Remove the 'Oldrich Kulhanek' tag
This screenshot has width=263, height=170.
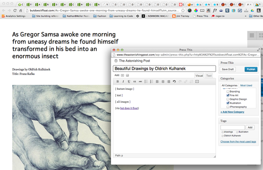223,136
